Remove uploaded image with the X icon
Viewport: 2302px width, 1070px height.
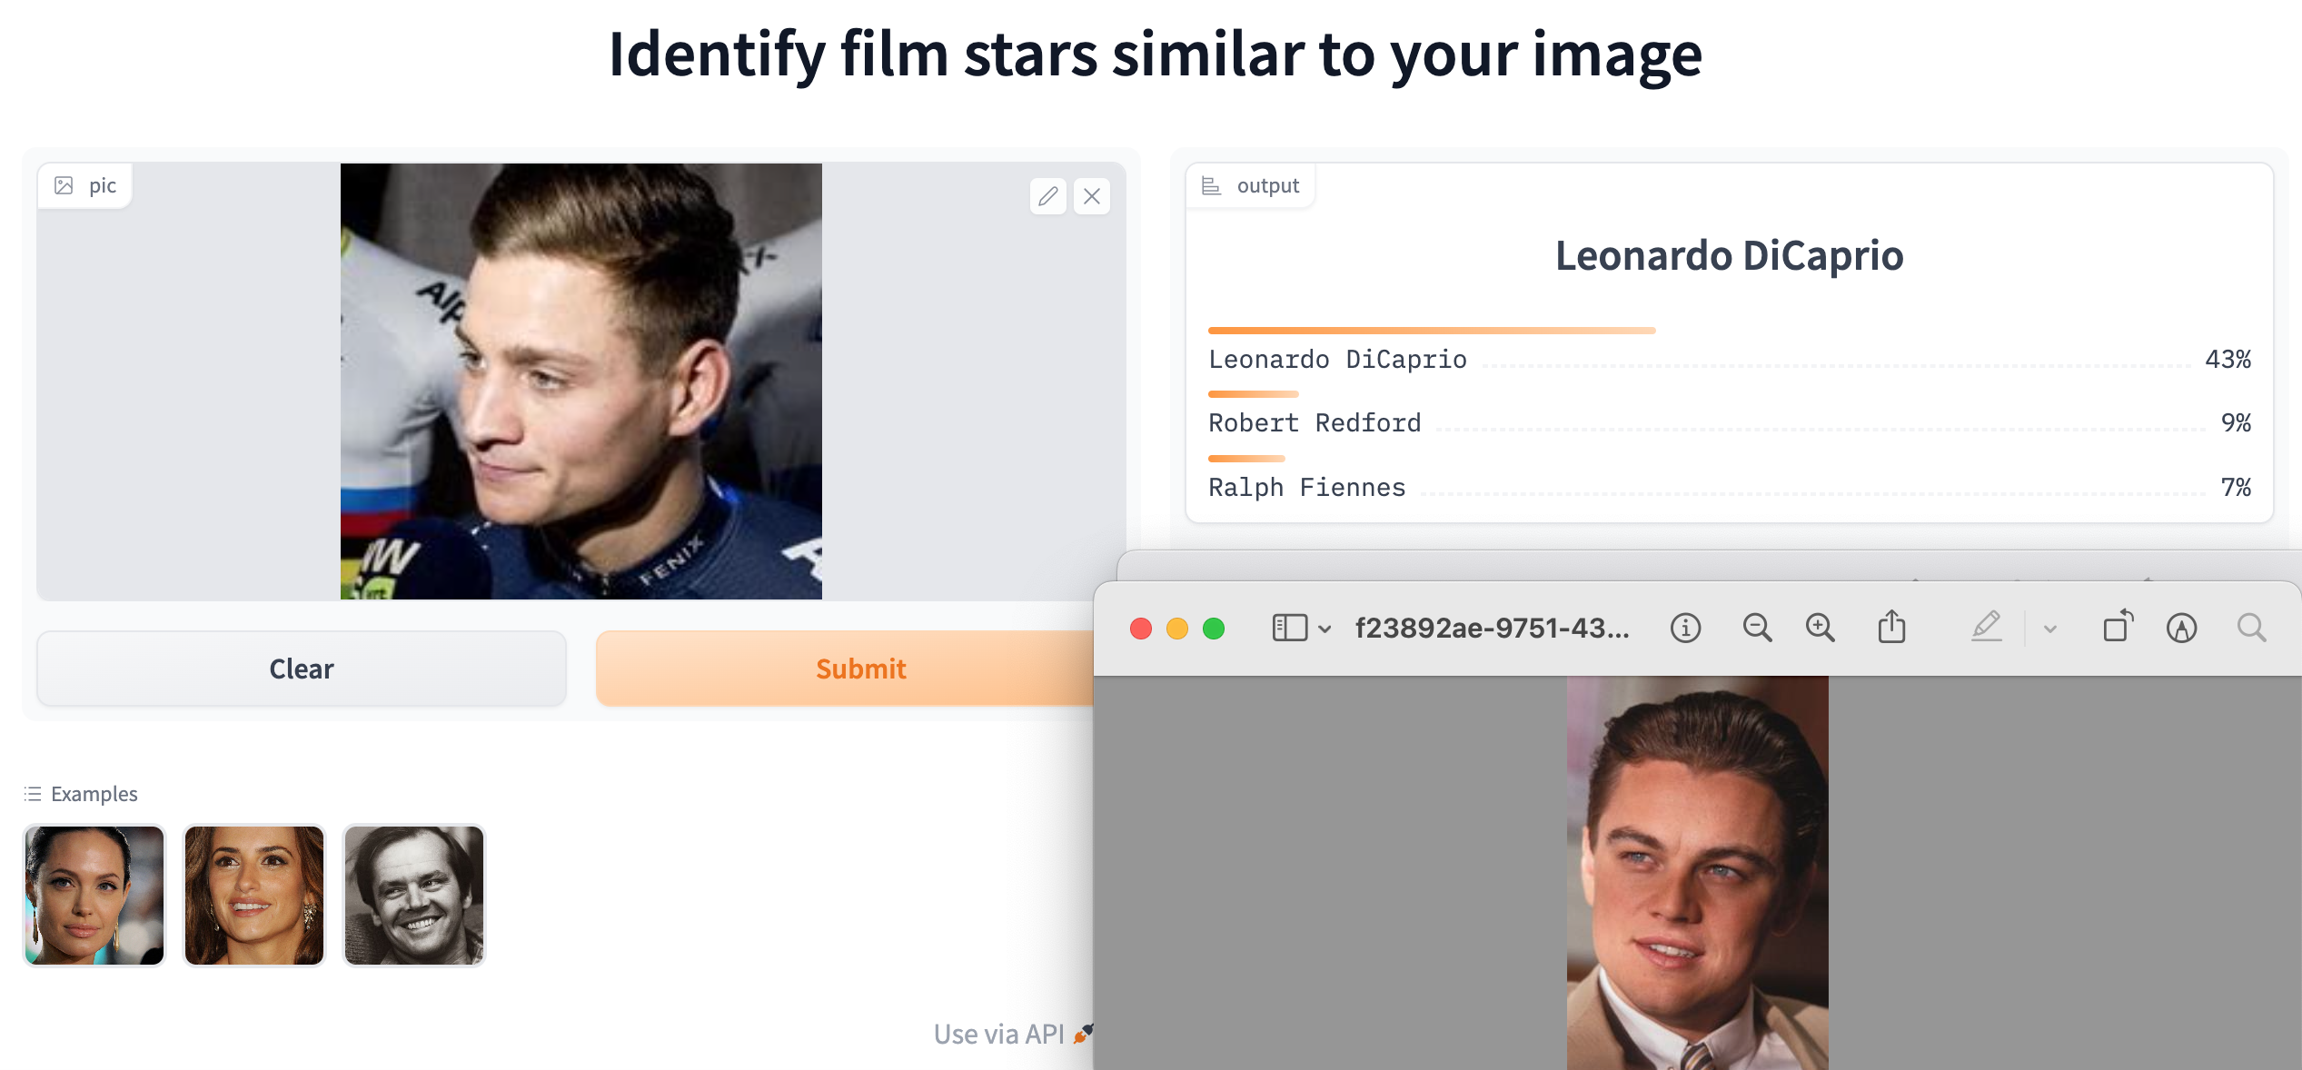point(1092,196)
